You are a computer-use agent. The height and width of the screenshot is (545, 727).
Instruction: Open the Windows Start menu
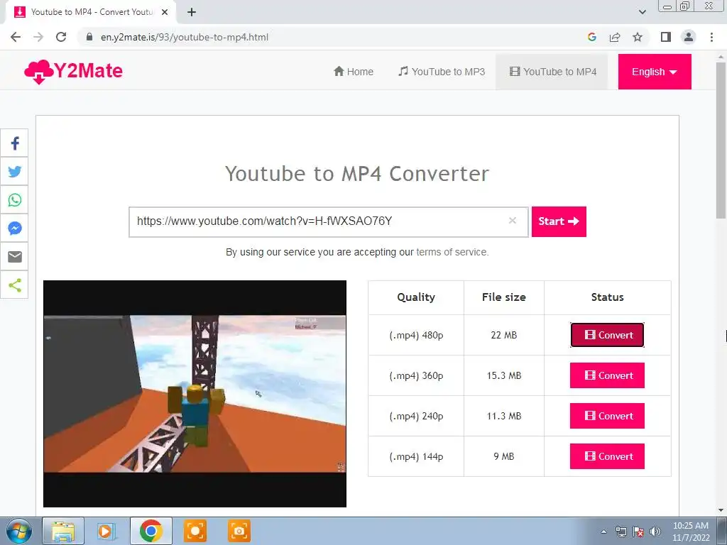pos(19,531)
